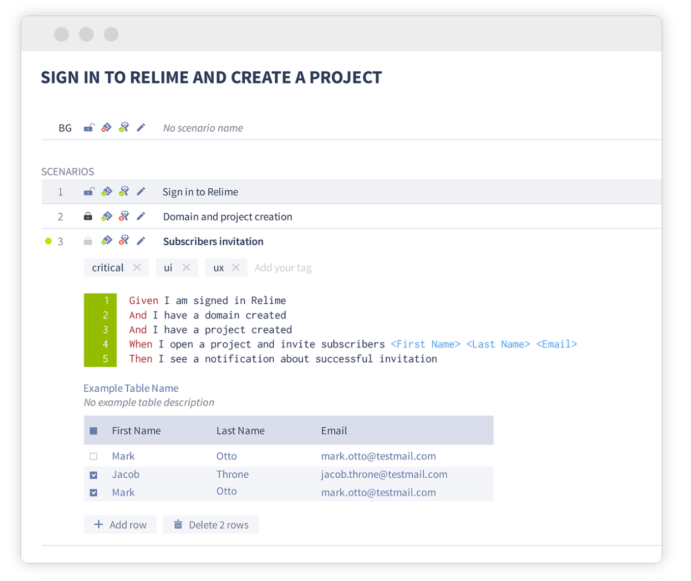
Task: Edit Subscribers invitation with the pencil icon
Action: pos(141,241)
